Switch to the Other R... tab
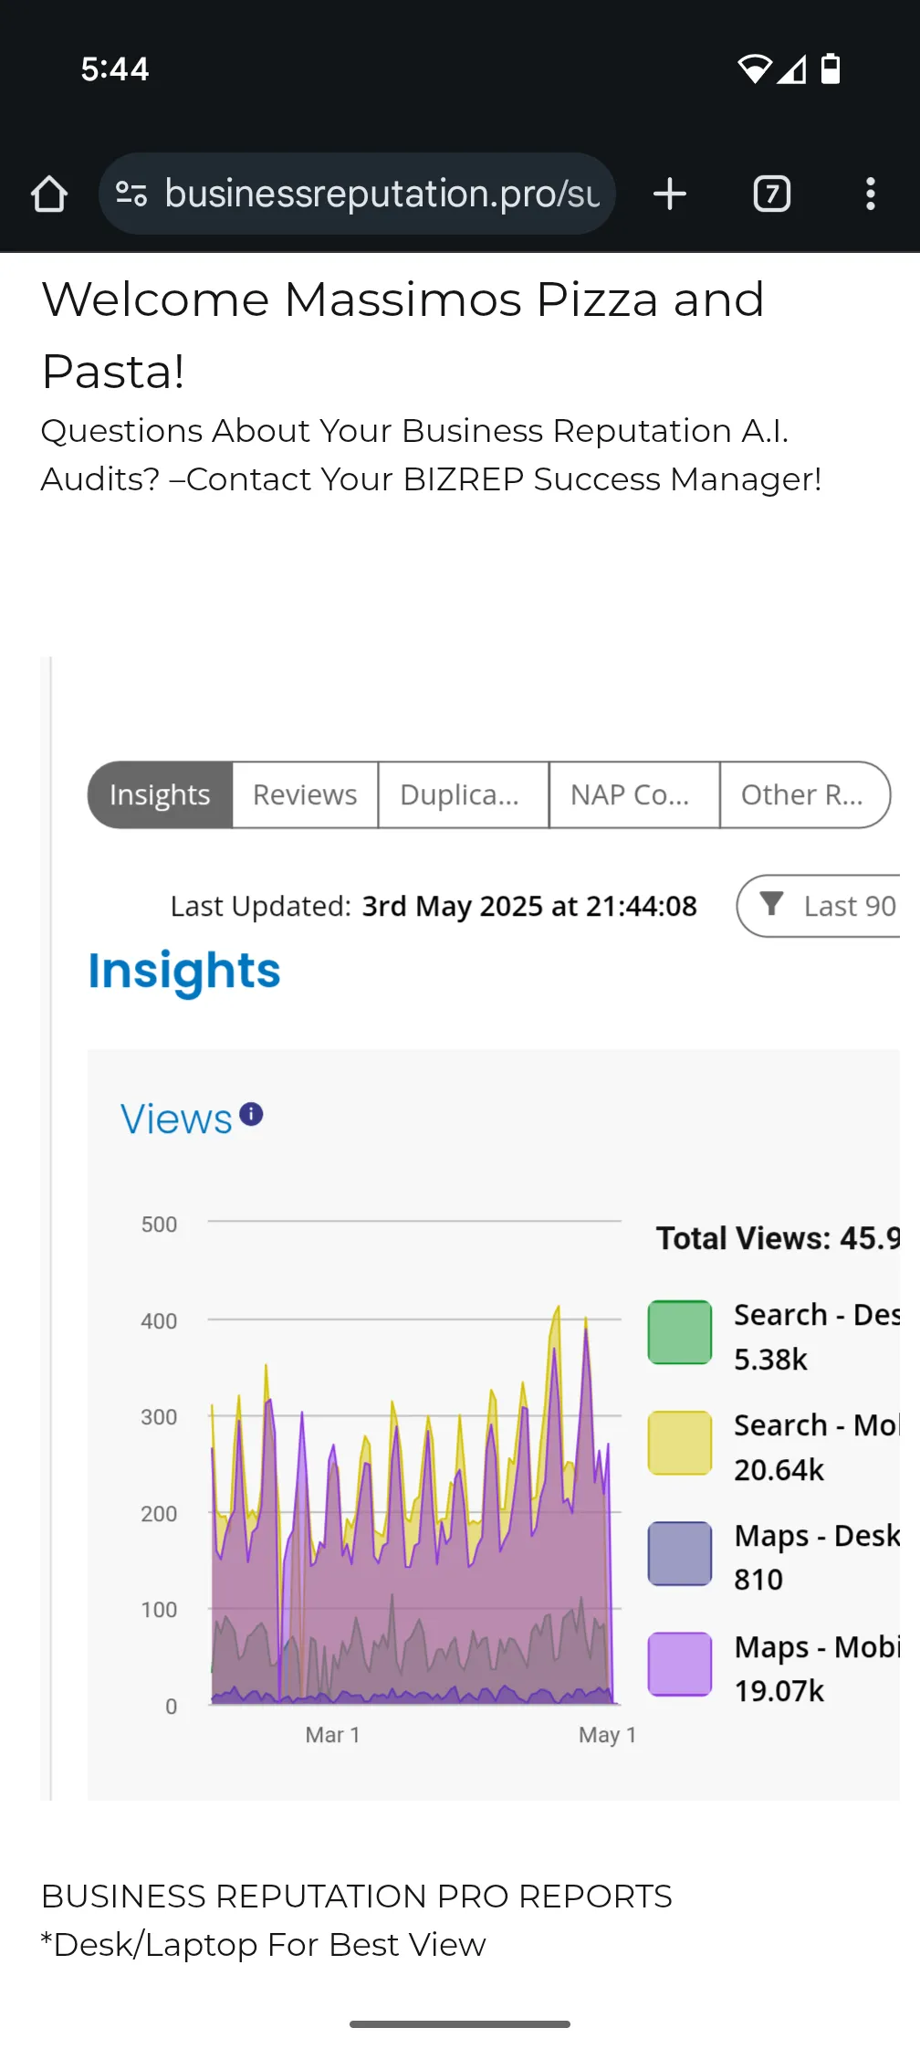920x2049 pixels. (804, 794)
